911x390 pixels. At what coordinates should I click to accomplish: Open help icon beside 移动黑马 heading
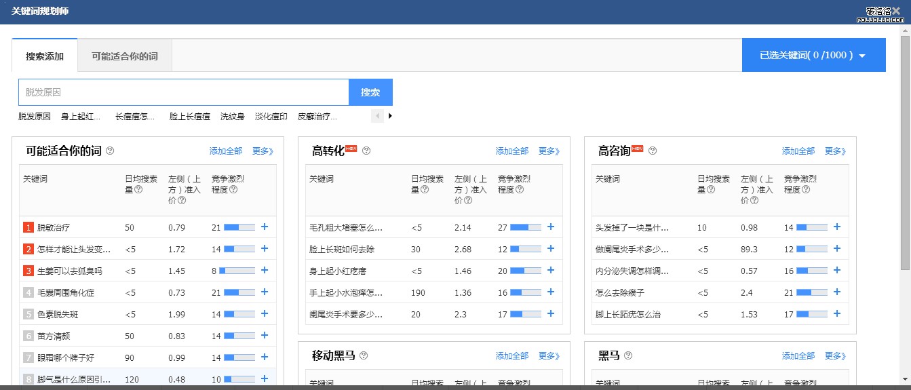[364, 355]
